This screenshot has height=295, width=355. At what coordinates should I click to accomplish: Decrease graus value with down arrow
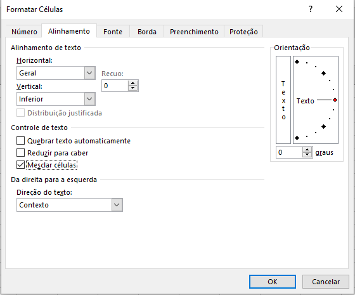pos(307,155)
